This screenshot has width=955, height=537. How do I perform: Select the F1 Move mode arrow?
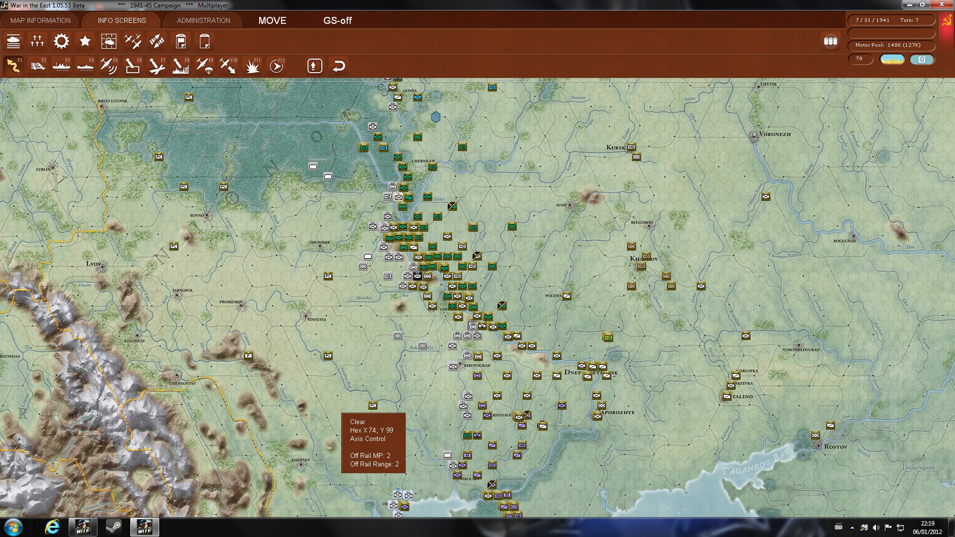coord(13,66)
